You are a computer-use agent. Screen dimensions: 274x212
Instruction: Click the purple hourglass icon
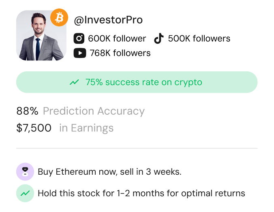[25, 171]
